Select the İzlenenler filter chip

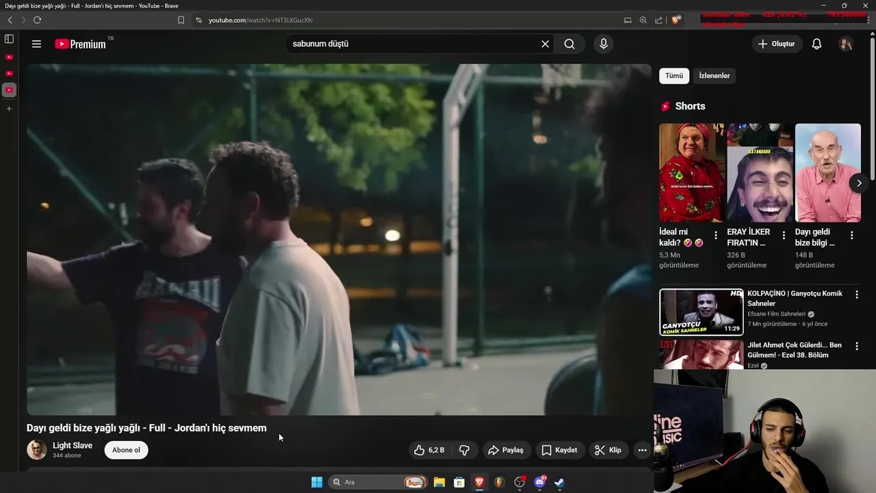point(714,75)
